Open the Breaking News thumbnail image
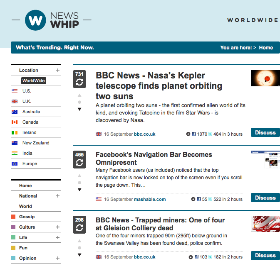 tap(265, 224)
